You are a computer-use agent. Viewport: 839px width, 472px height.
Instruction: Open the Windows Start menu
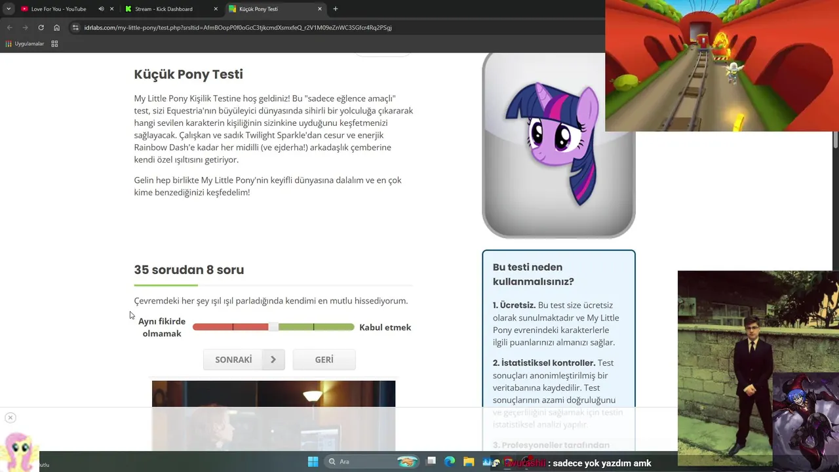[313, 462]
